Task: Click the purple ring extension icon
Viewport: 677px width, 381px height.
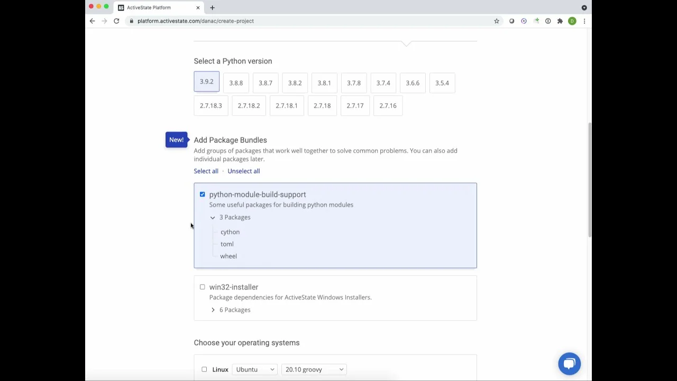Action: [x=524, y=21]
